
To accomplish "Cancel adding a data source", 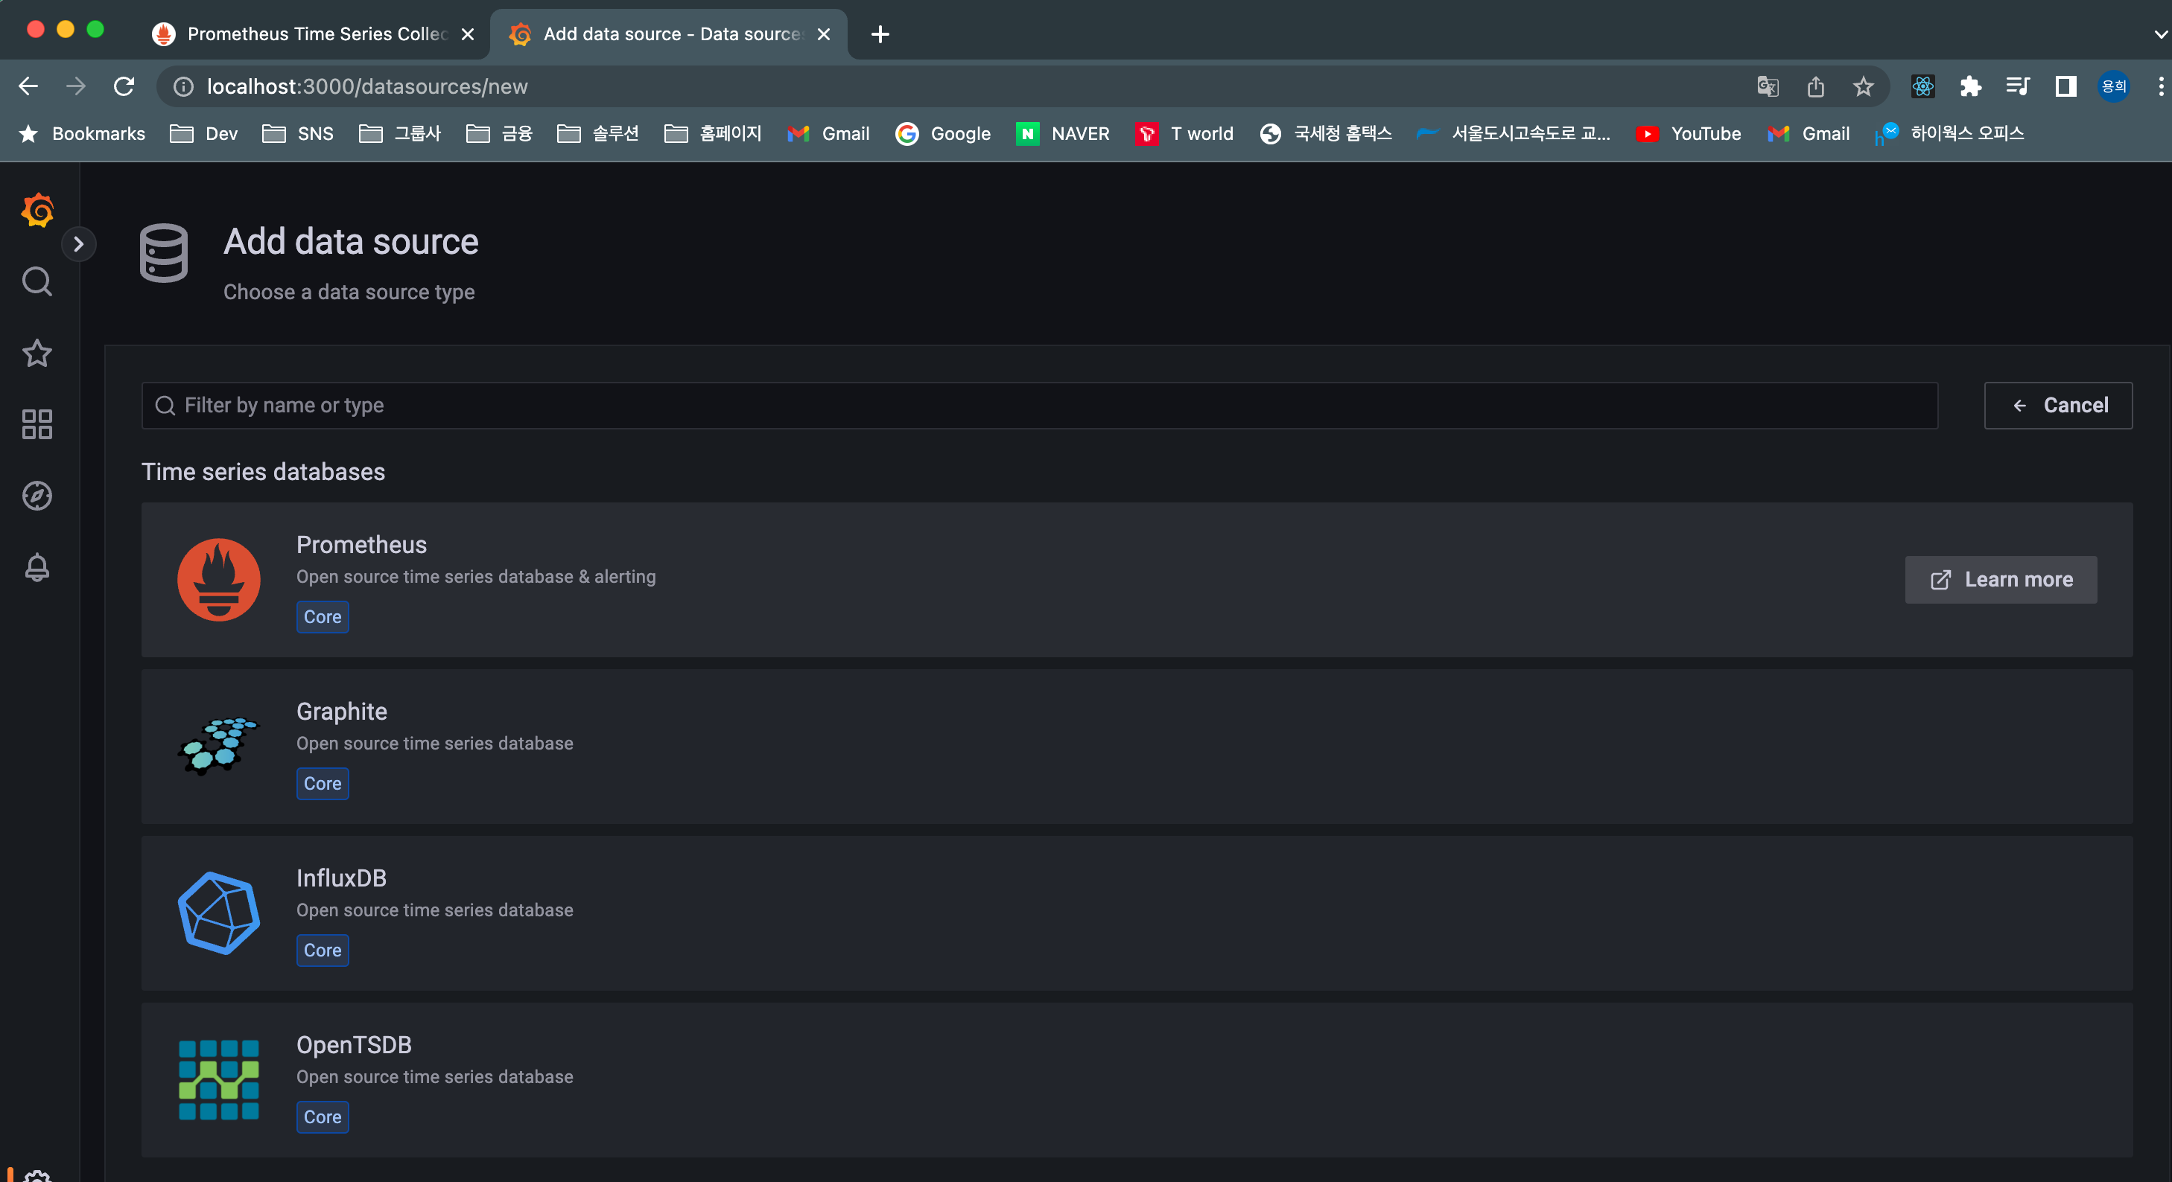I will (x=2058, y=406).
